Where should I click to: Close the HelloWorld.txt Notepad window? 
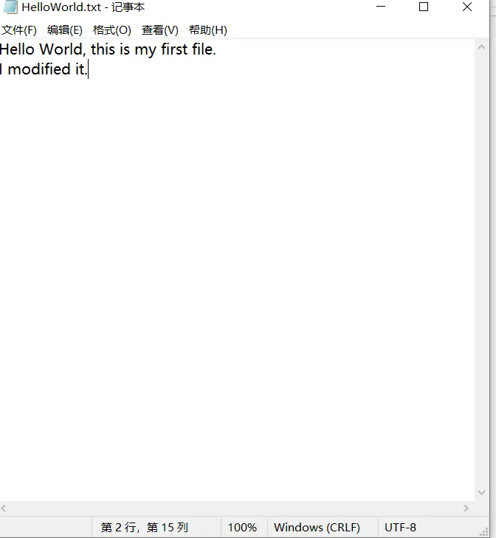tap(466, 7)
